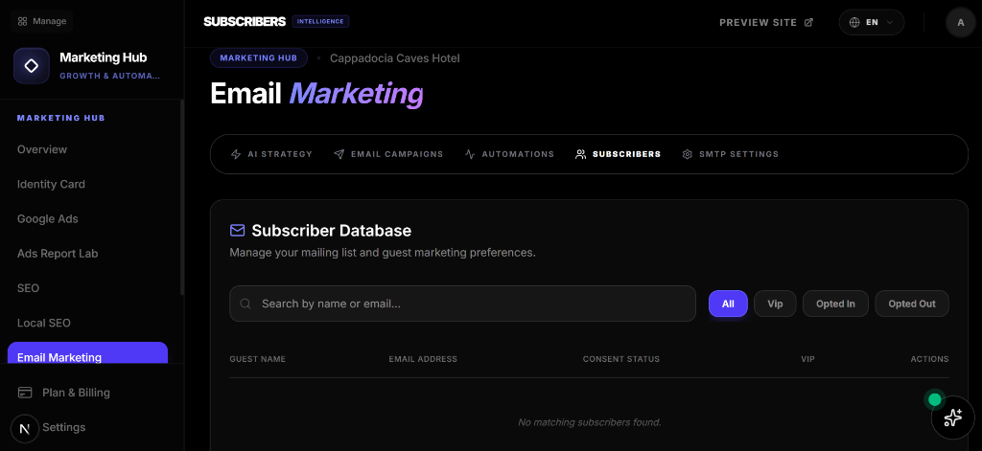Switch to the Automations tab
The image size is (982, 451).
click(x=509, y=154)
